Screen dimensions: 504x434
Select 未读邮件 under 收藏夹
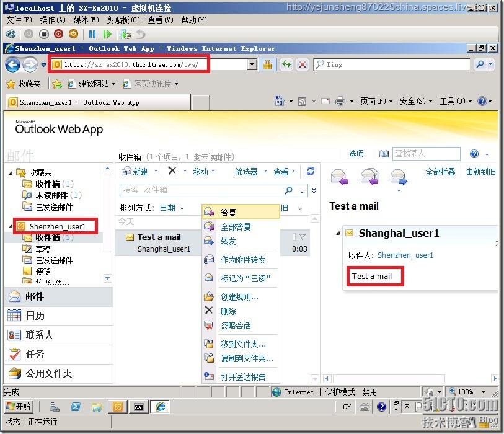coord(51,195)
